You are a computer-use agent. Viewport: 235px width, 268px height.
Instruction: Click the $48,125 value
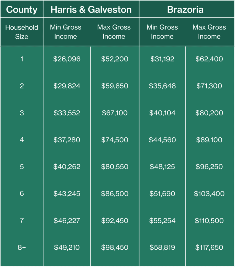(162, 167)
